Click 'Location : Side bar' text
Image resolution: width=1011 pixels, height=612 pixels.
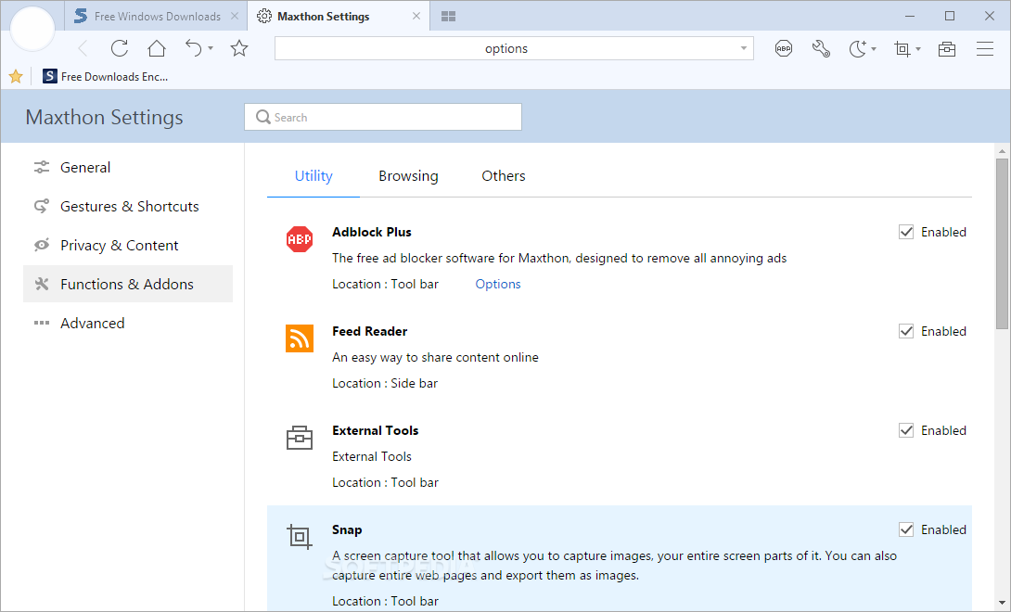coord(385,383)
